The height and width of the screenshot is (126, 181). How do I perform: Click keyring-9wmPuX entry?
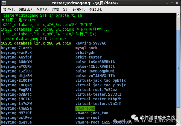click(x=16, y=52)
